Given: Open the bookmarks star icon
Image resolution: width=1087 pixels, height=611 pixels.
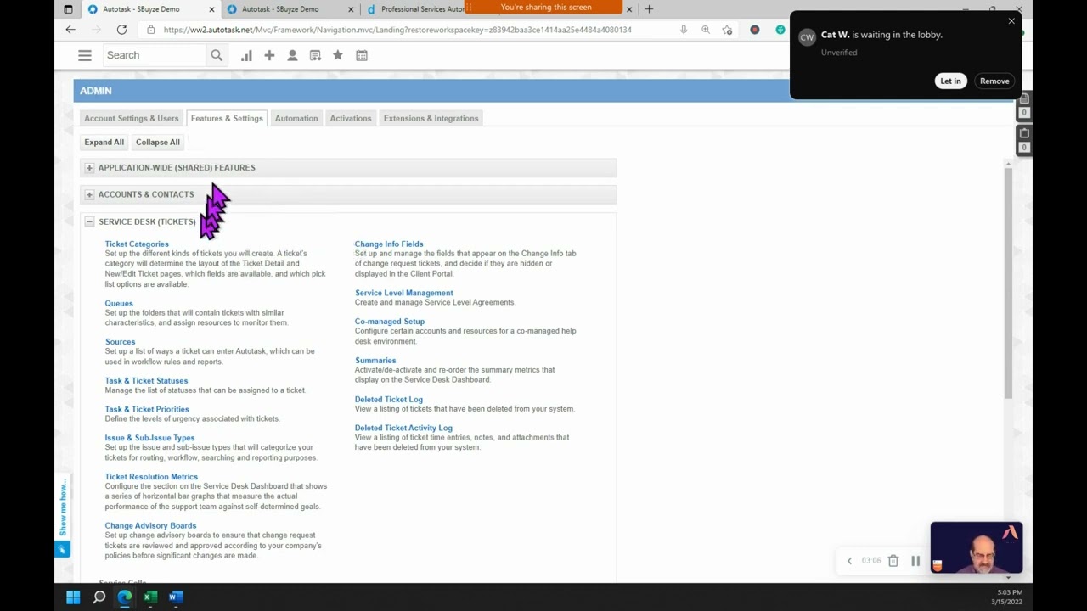Looking at the screenshot, I should coord(338,55).
